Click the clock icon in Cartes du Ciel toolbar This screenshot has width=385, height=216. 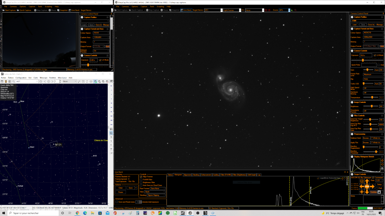[x=41, y=81]
